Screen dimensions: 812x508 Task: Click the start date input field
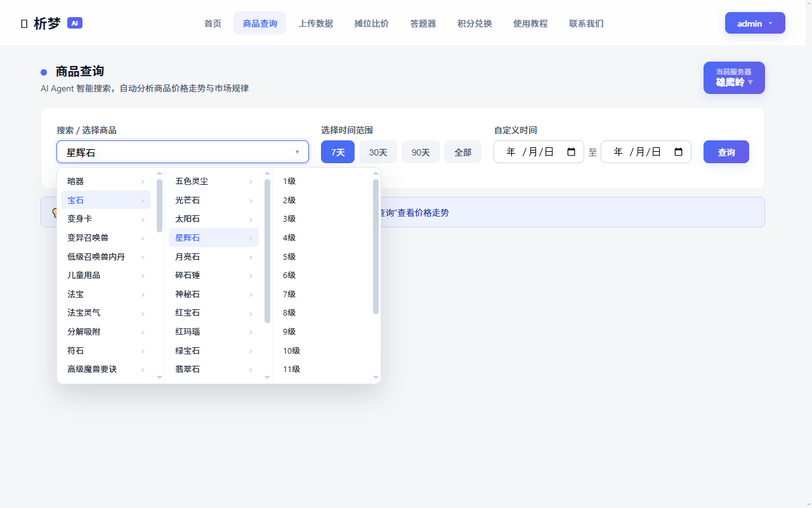[539, 152]
